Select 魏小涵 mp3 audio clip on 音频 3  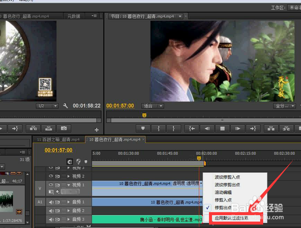coord(147,219)
